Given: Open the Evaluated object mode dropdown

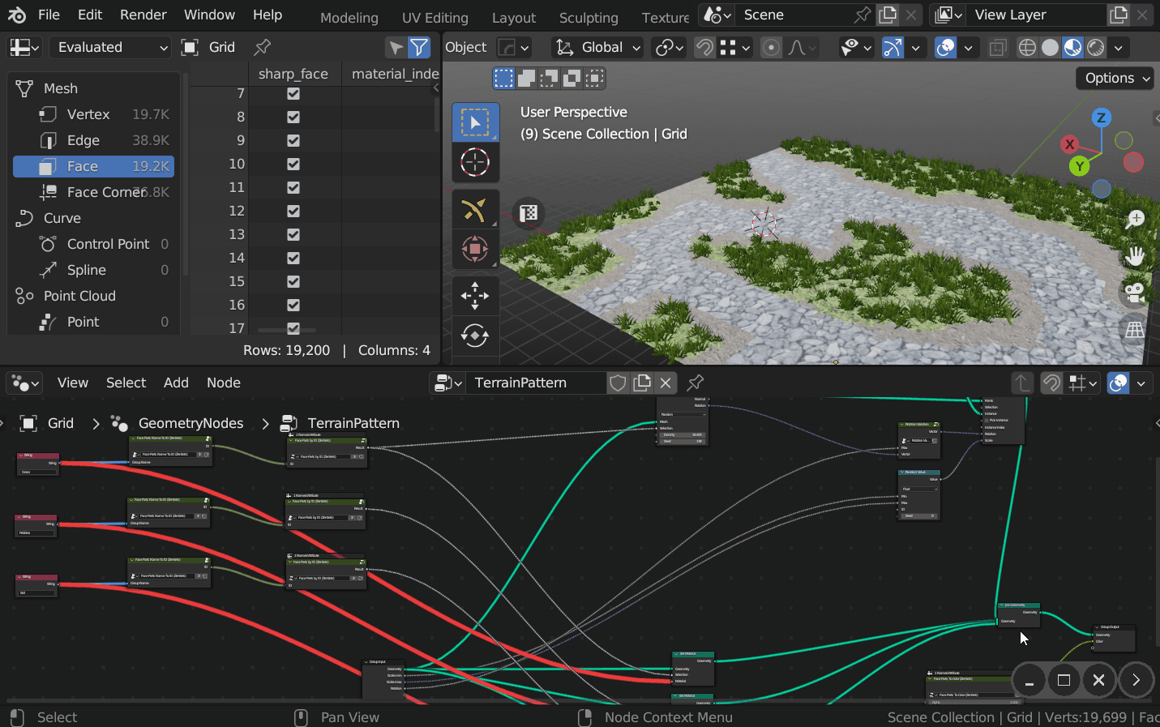Looking at the screenshot, I should [110, 47].
